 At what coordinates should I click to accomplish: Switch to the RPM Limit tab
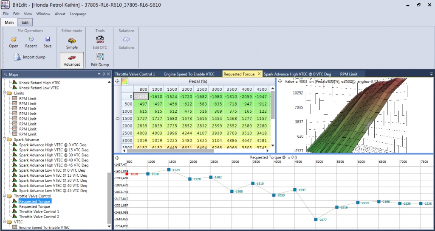349,74
